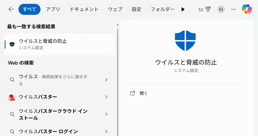Open the H user account avatar
This screenshot has width=258, height=136.
pyautogui.click(x=221, y=9)
